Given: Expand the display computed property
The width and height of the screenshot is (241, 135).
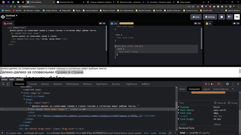Looking at the screenshot, I should (179, 107).
